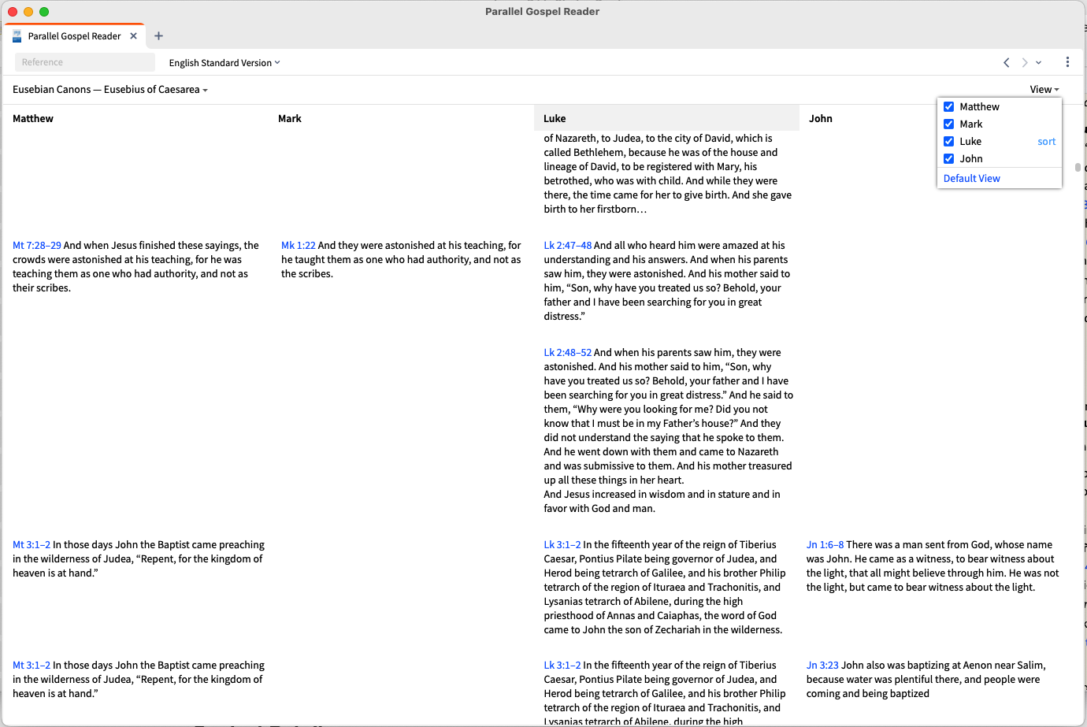Expand the Eusebian Canons source dropdown
The height and width of the screenshot is (727, 1087).
[110, 90]
